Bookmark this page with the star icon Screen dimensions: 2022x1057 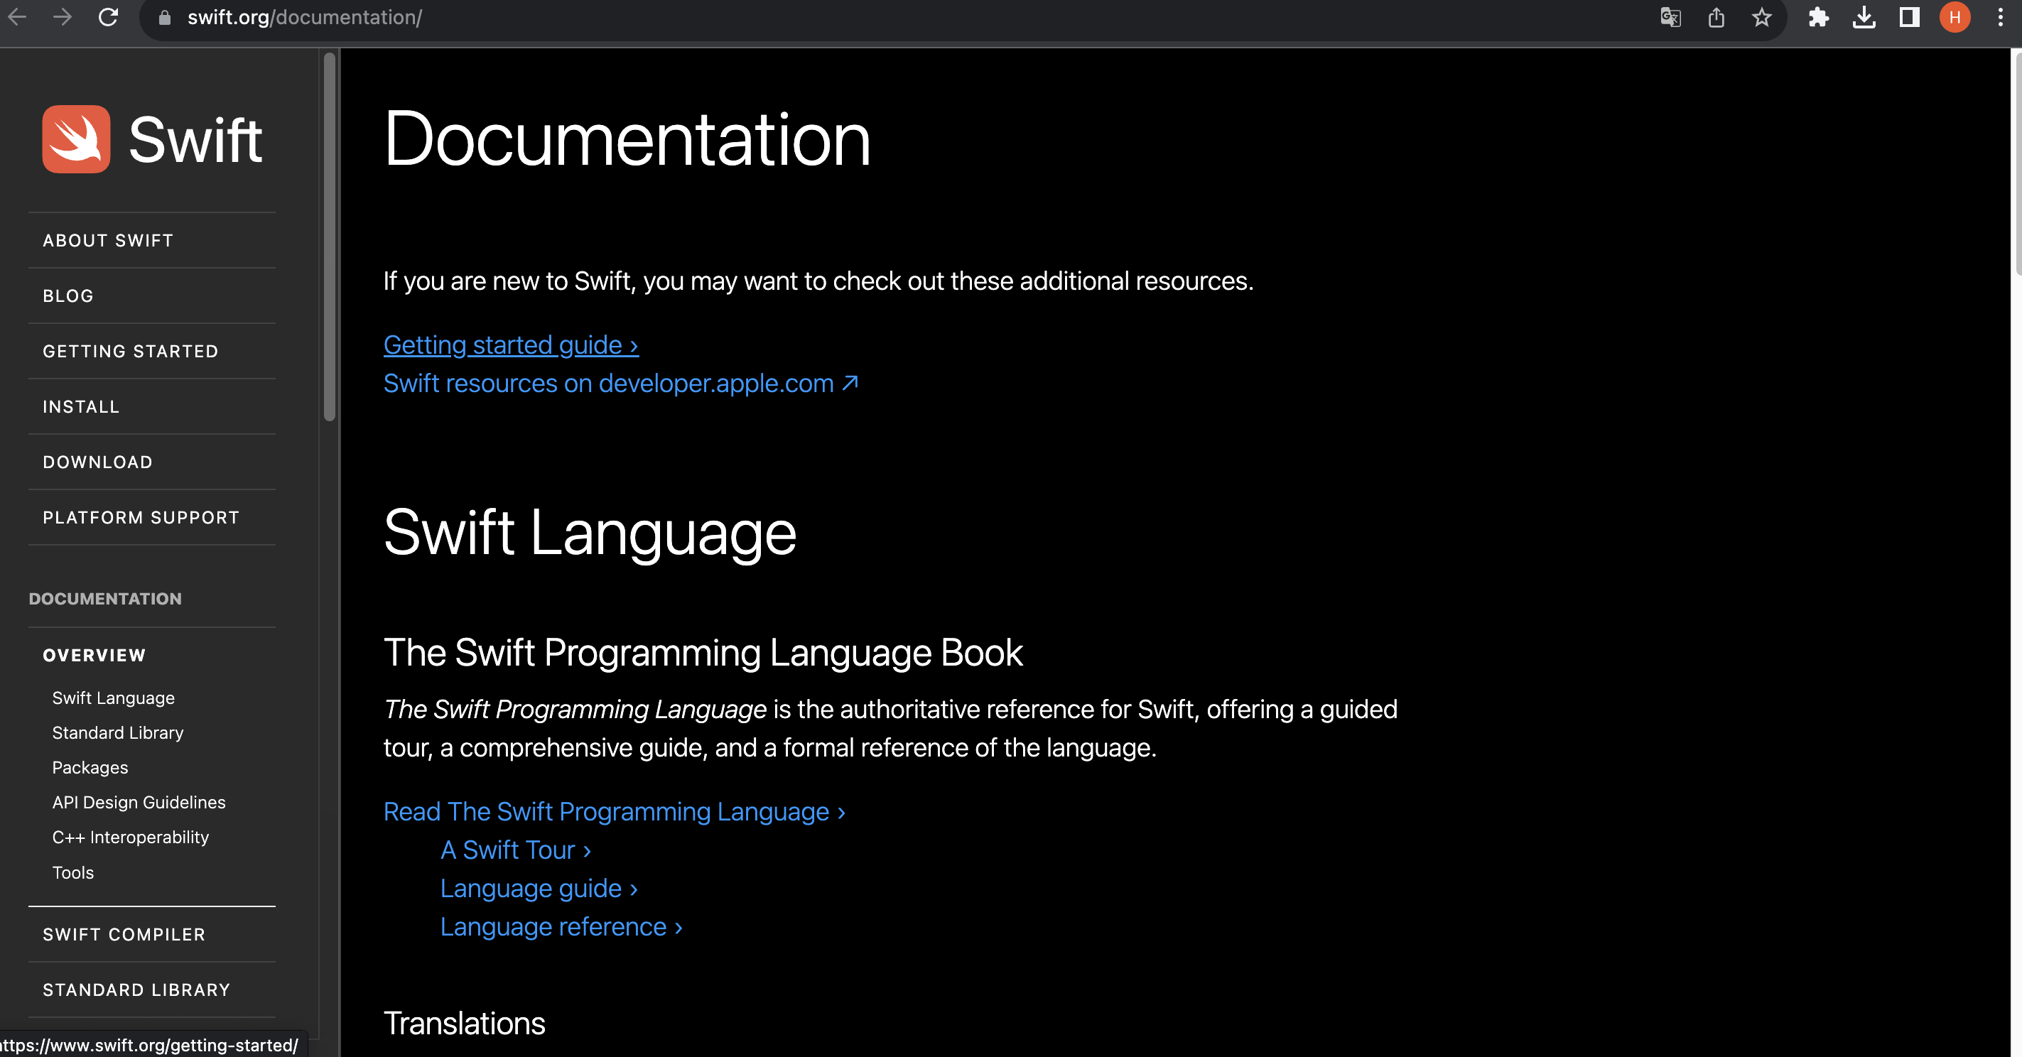point(1761,17)
